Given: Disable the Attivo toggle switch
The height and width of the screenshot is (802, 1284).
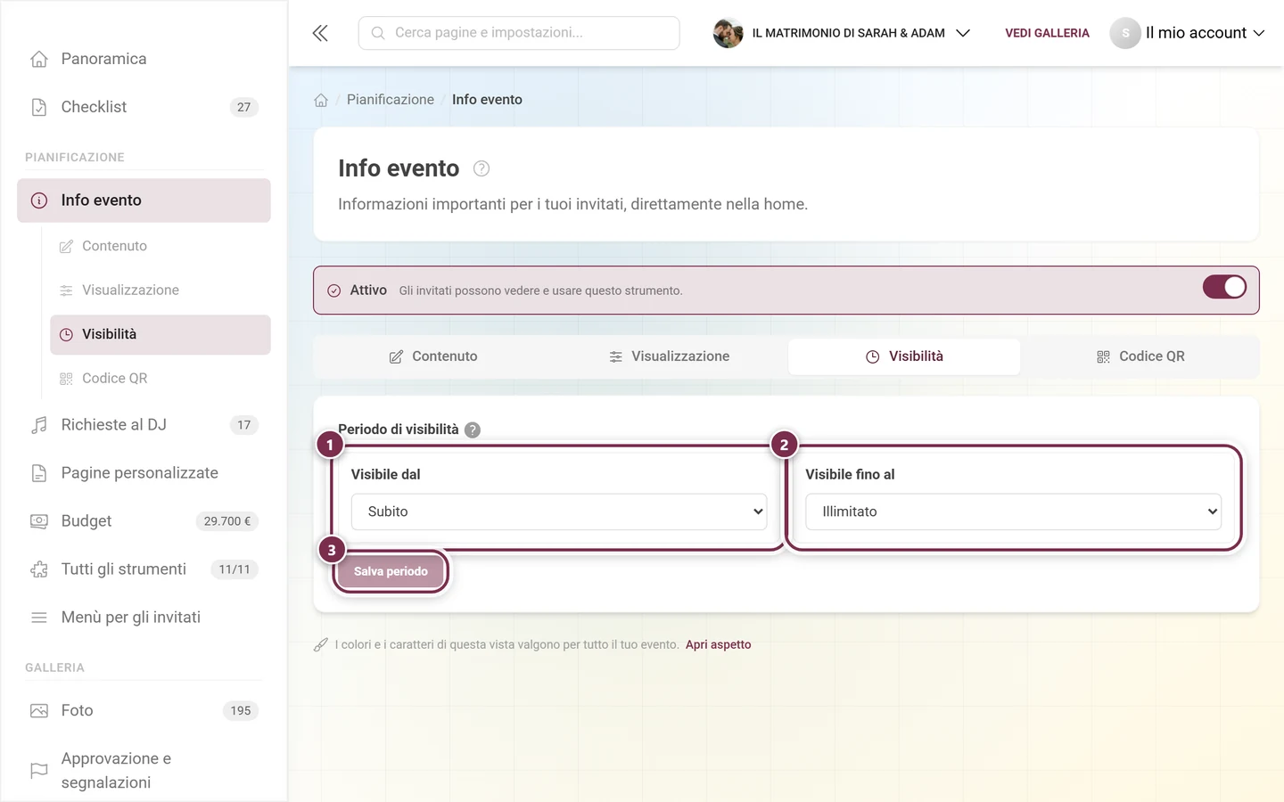Looking at the screenshot, I should click(1224, 287).
